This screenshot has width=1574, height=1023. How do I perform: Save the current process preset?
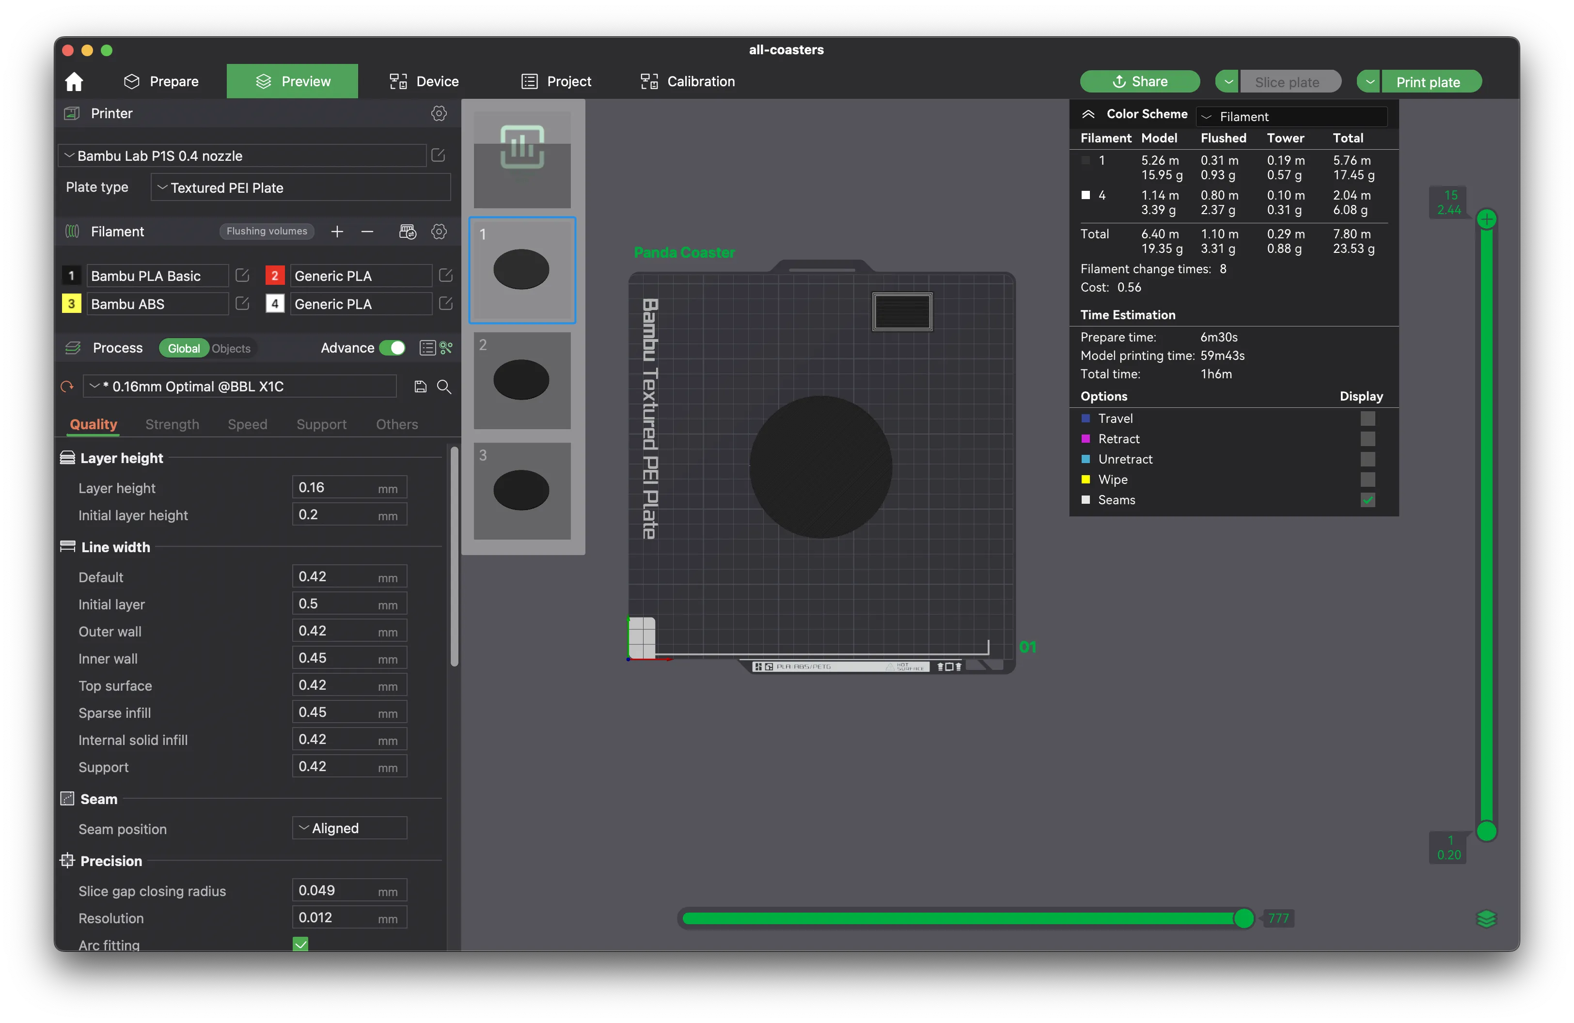point(420,387)
